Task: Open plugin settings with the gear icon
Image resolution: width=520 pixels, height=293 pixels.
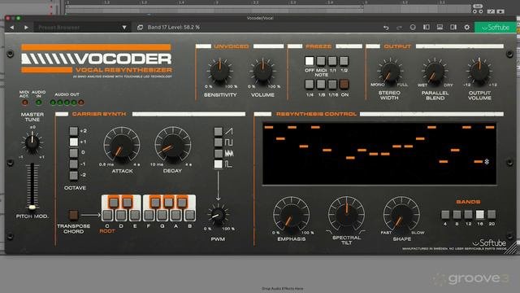Action: pos(467,27)
